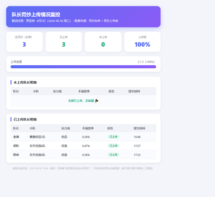This screenshot has height=197, width=215.
Task: Click 不满意率 header in 未上传队长明细 table
Action: tap(84, 91)
